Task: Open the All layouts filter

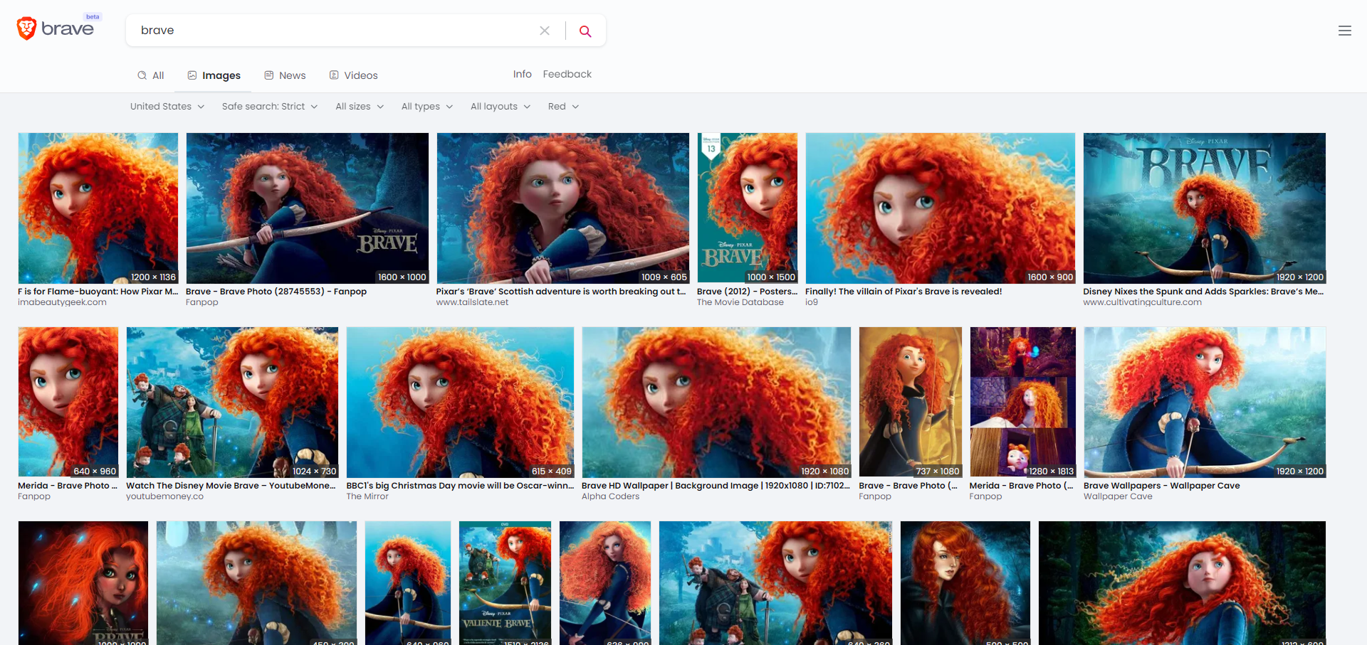Action: coord(501,107)
